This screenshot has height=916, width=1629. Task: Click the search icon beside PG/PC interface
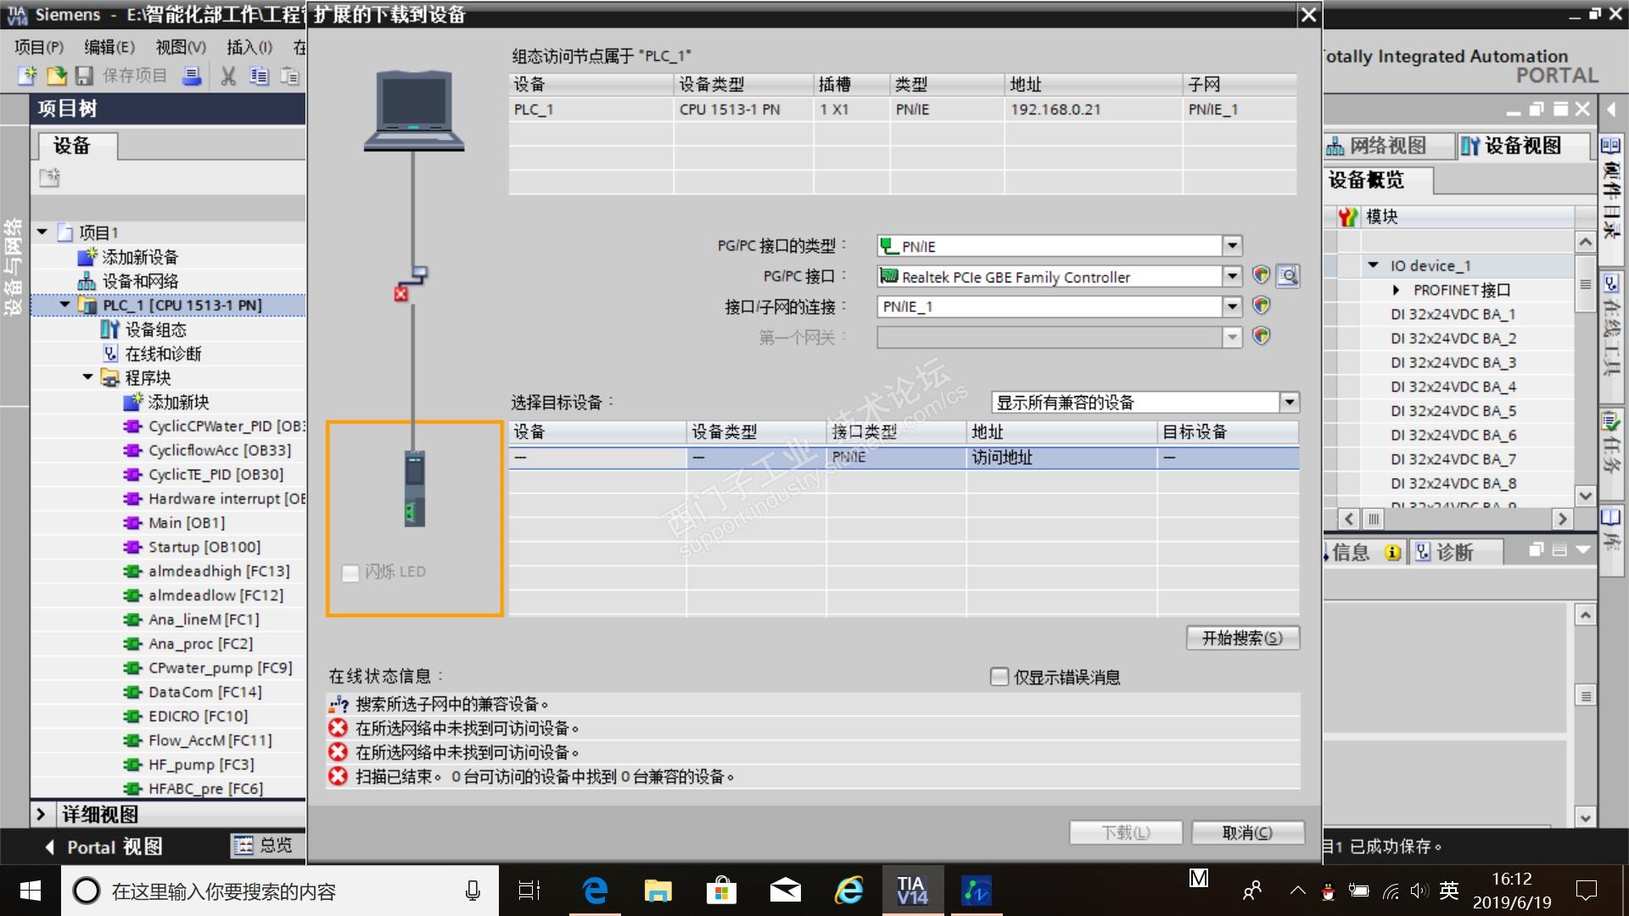1288,276
